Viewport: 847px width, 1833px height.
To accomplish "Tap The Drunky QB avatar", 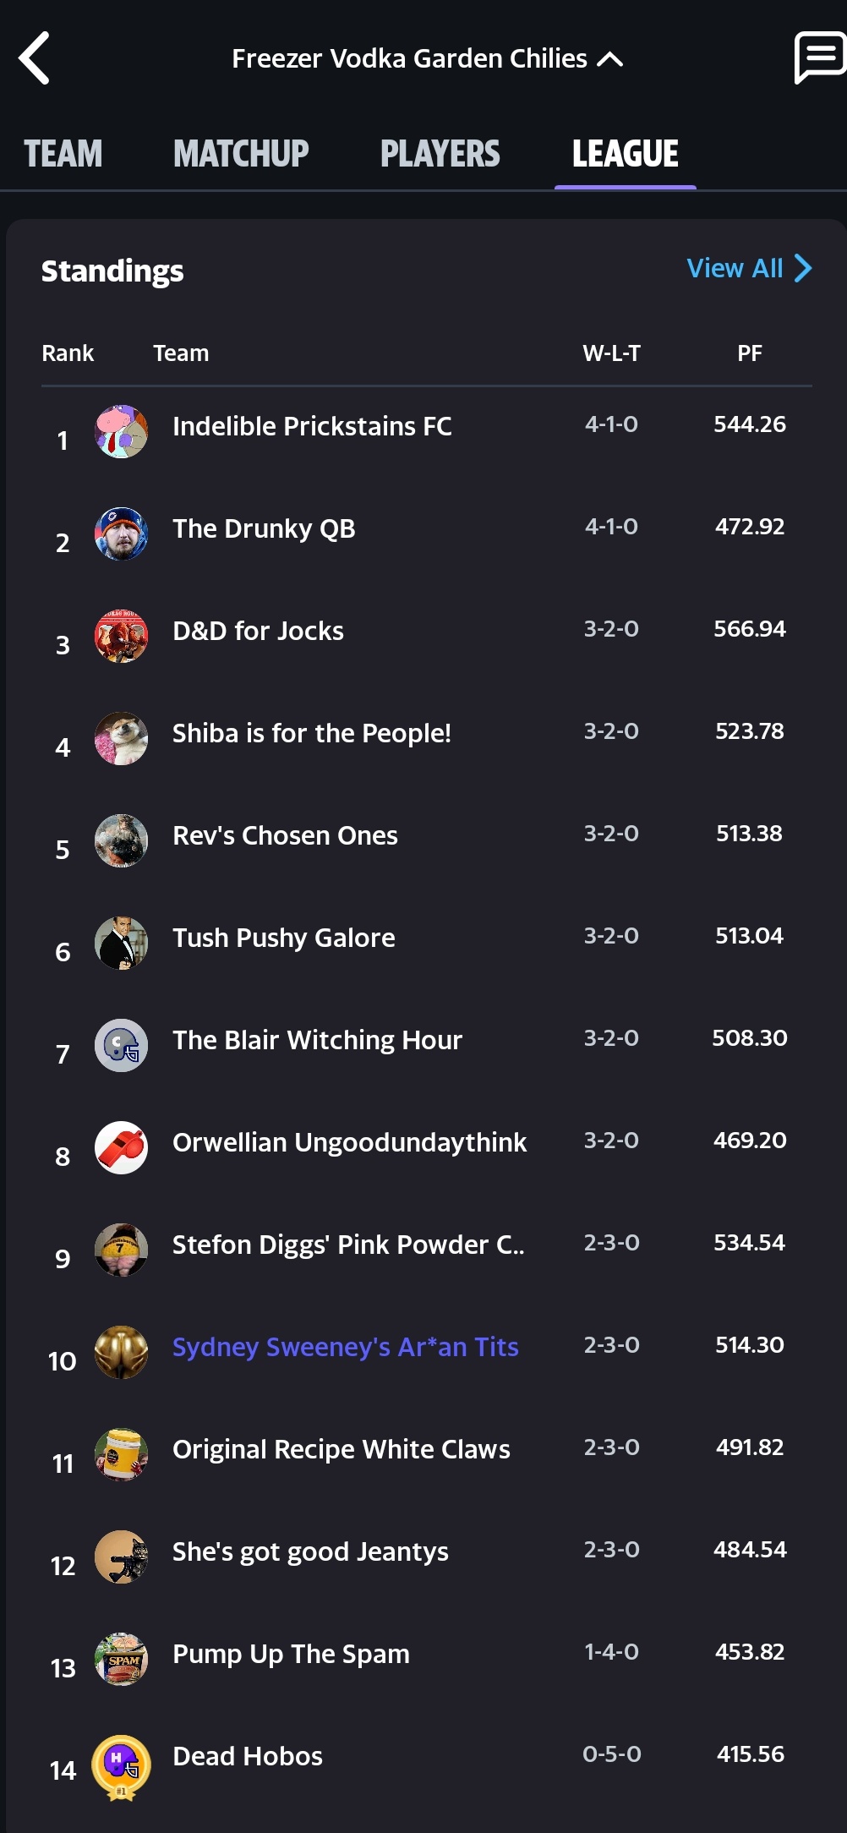I will pos(121,533).
